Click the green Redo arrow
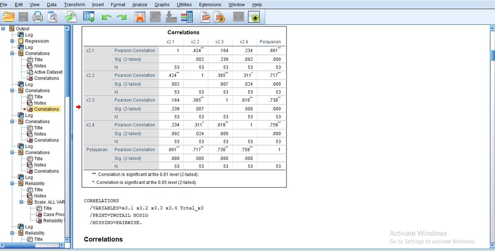The height and width of the screenshot is (251, 495). [122, 18]
